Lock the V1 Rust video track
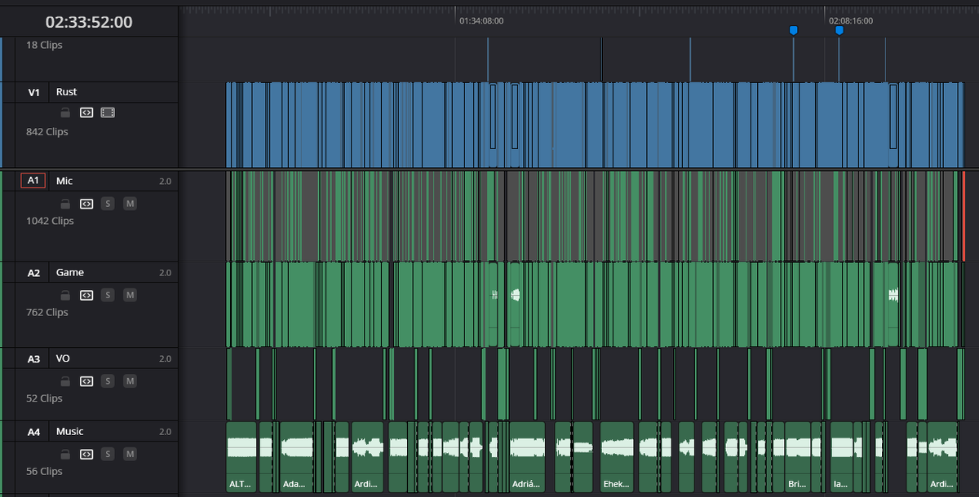979x497 pixels. (x=65, y=112)
